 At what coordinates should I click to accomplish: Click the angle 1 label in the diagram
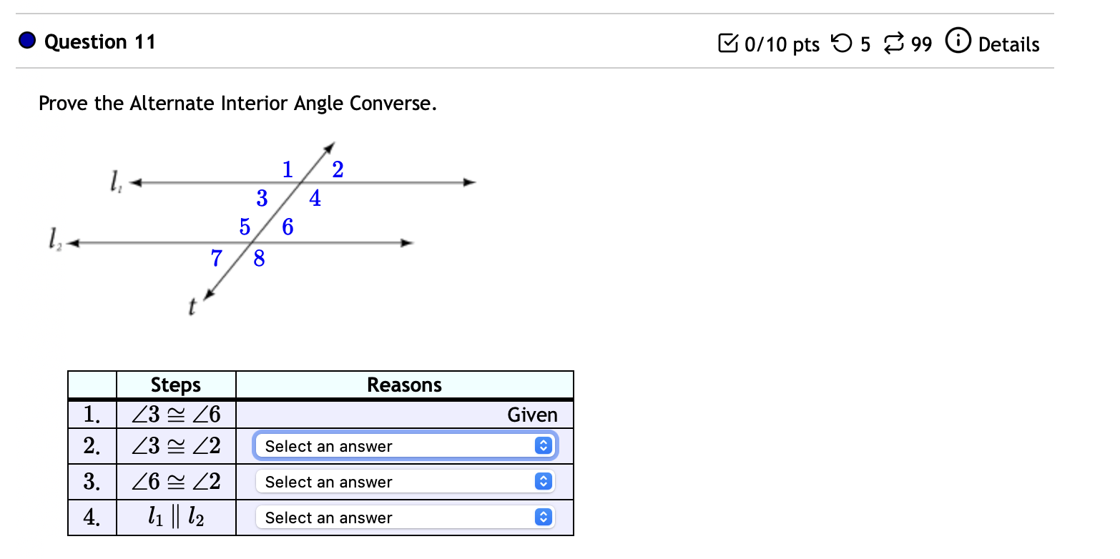pyautogui.click(x=287, y=169)
